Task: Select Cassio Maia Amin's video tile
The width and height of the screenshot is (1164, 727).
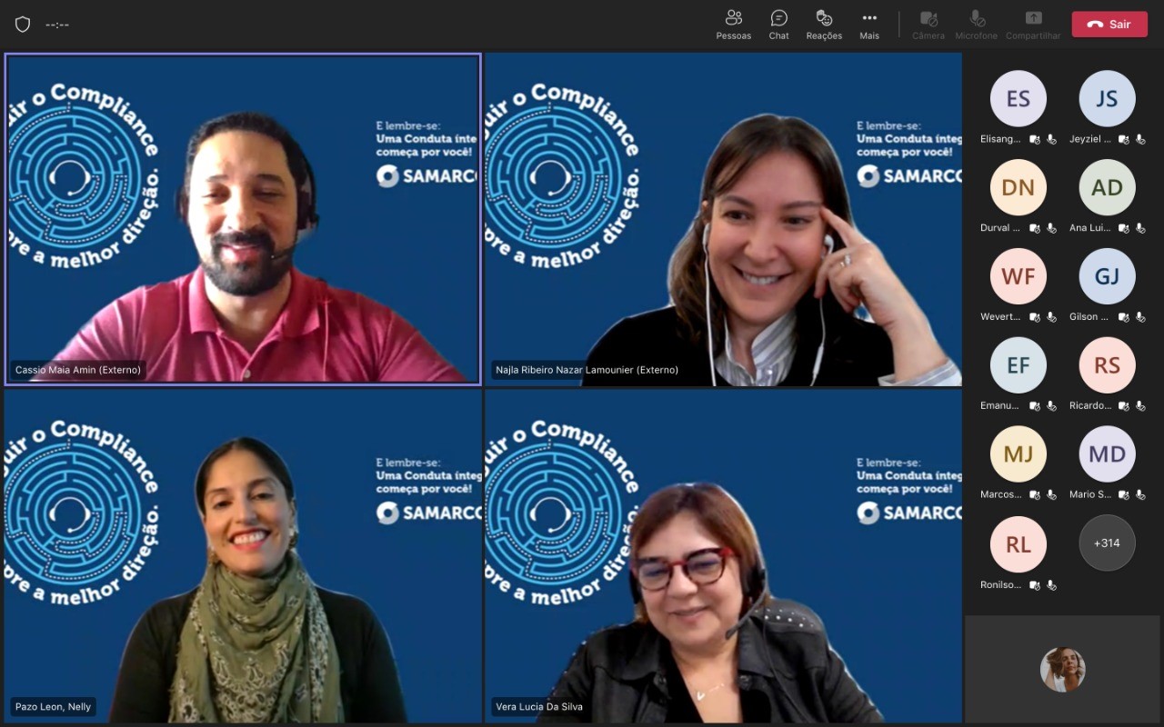Action: pyautogui.click(x=243, y=218)
